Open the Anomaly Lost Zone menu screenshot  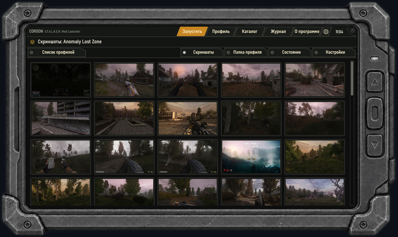tap(251, 157)
